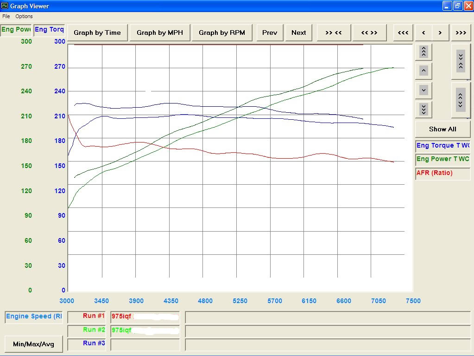
Task: Click the double up-chevron shift button
Action: tap(423, 52)
